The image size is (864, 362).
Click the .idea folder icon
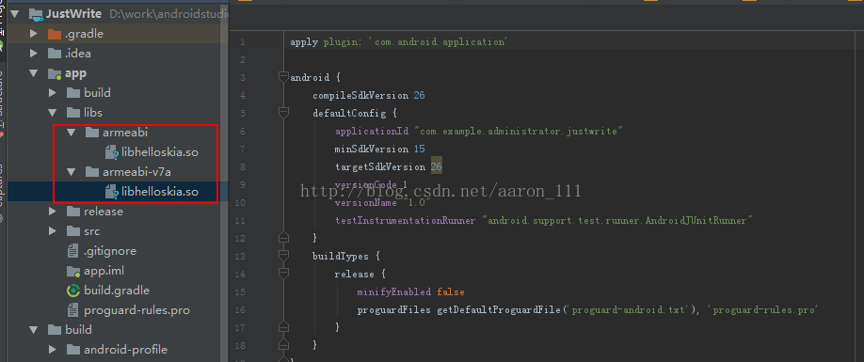[x=55, y=54]
